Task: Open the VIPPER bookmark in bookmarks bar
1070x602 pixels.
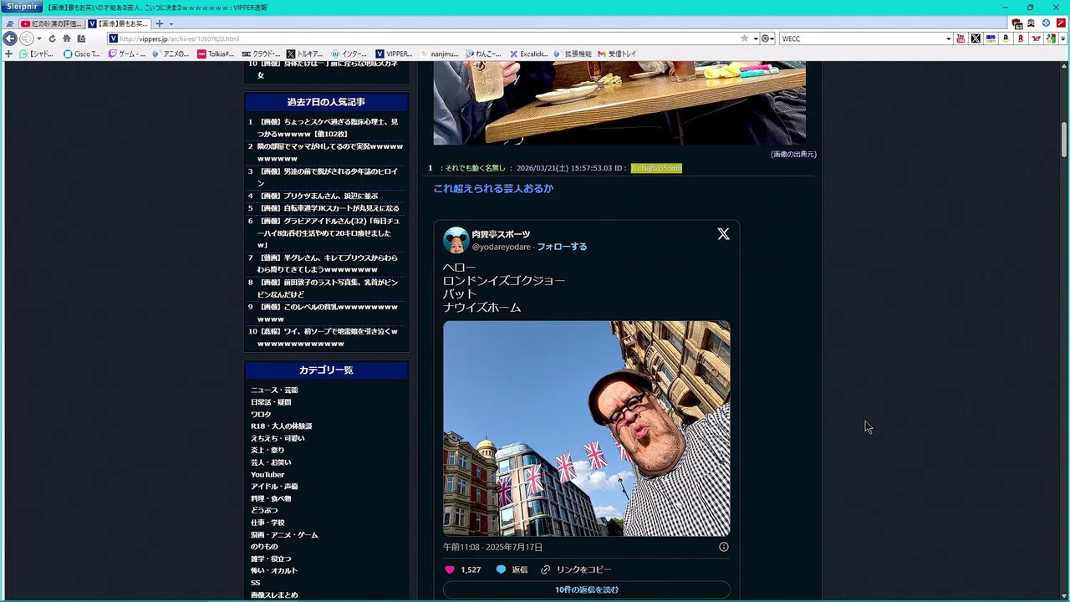Action: 394,54
